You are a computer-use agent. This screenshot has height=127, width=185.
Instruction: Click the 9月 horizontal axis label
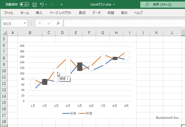[126, 106]
